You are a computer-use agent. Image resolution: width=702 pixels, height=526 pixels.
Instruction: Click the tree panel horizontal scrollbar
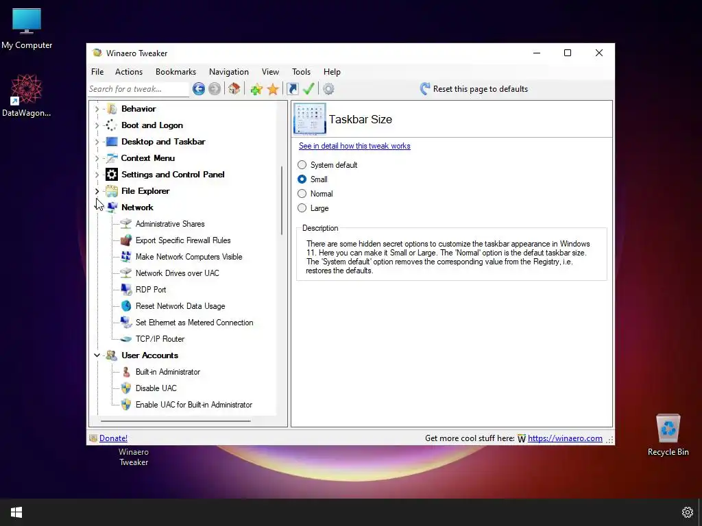pyautogui.click(x=175, y=421)
